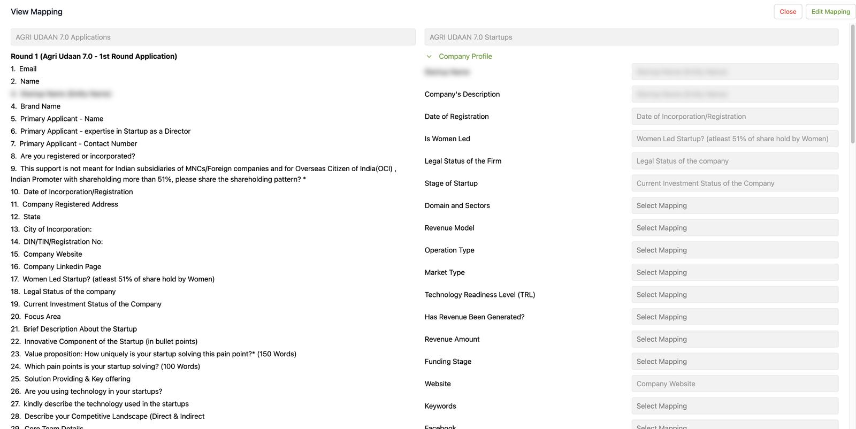The width and height of the screenshot is (856, 429).
Task: Open the Technology Readiness Level mapping dropdown
Action: point(735,295)
